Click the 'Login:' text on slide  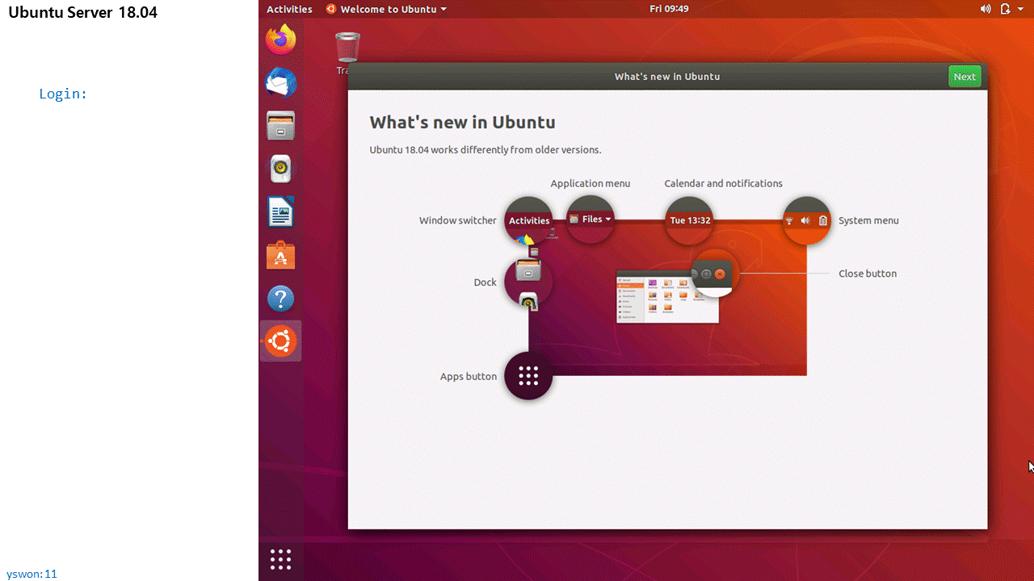[63, 94]
